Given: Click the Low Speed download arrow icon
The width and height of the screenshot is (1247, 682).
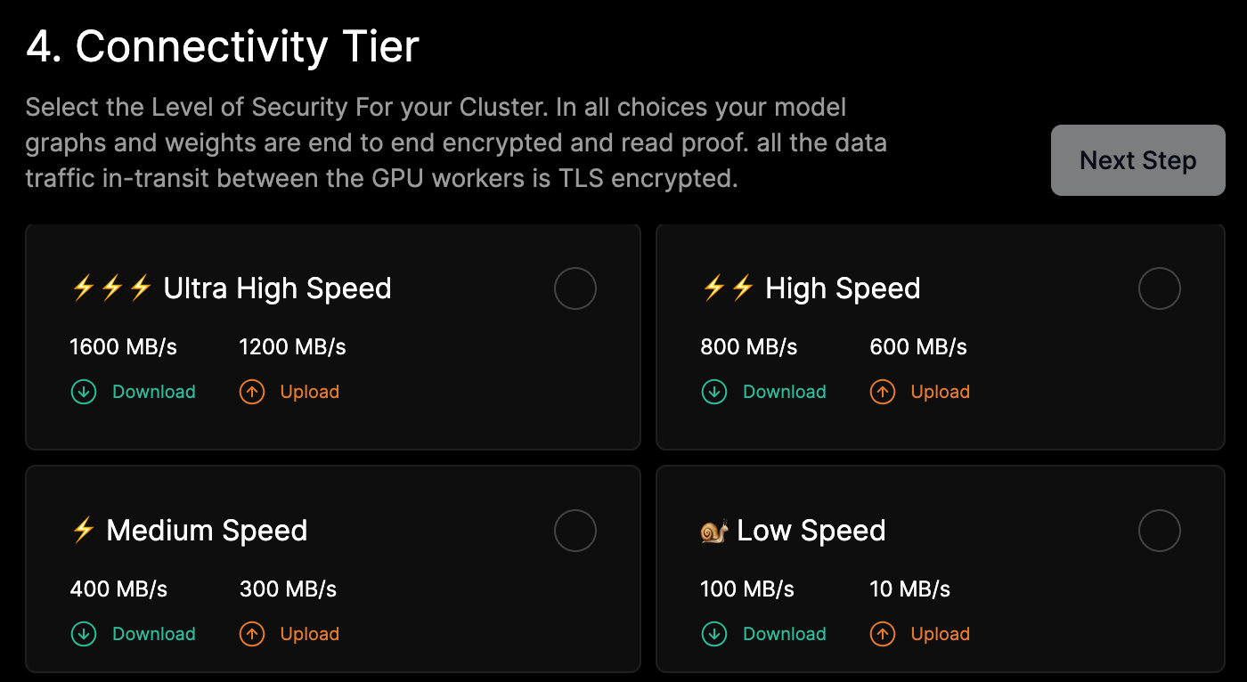Looking at the screenshot, I should [714, 634].
